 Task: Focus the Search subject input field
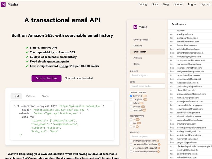tap(148, 76)
